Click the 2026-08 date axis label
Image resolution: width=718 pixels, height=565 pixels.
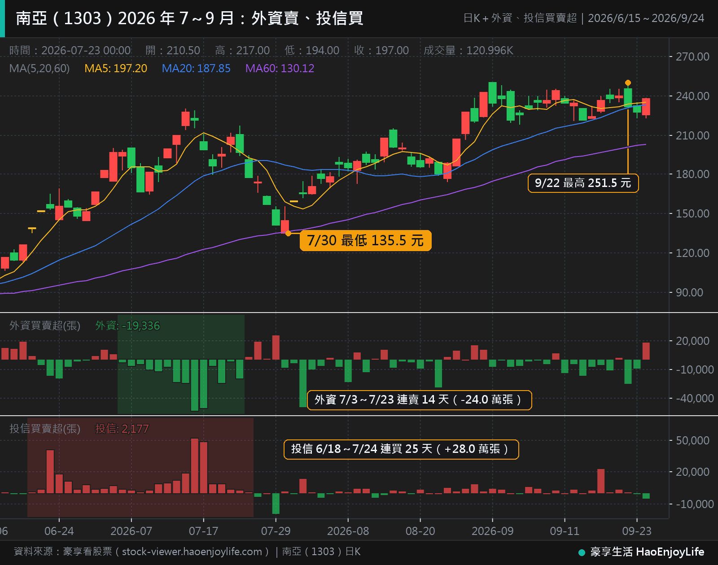tap(348, 531)
